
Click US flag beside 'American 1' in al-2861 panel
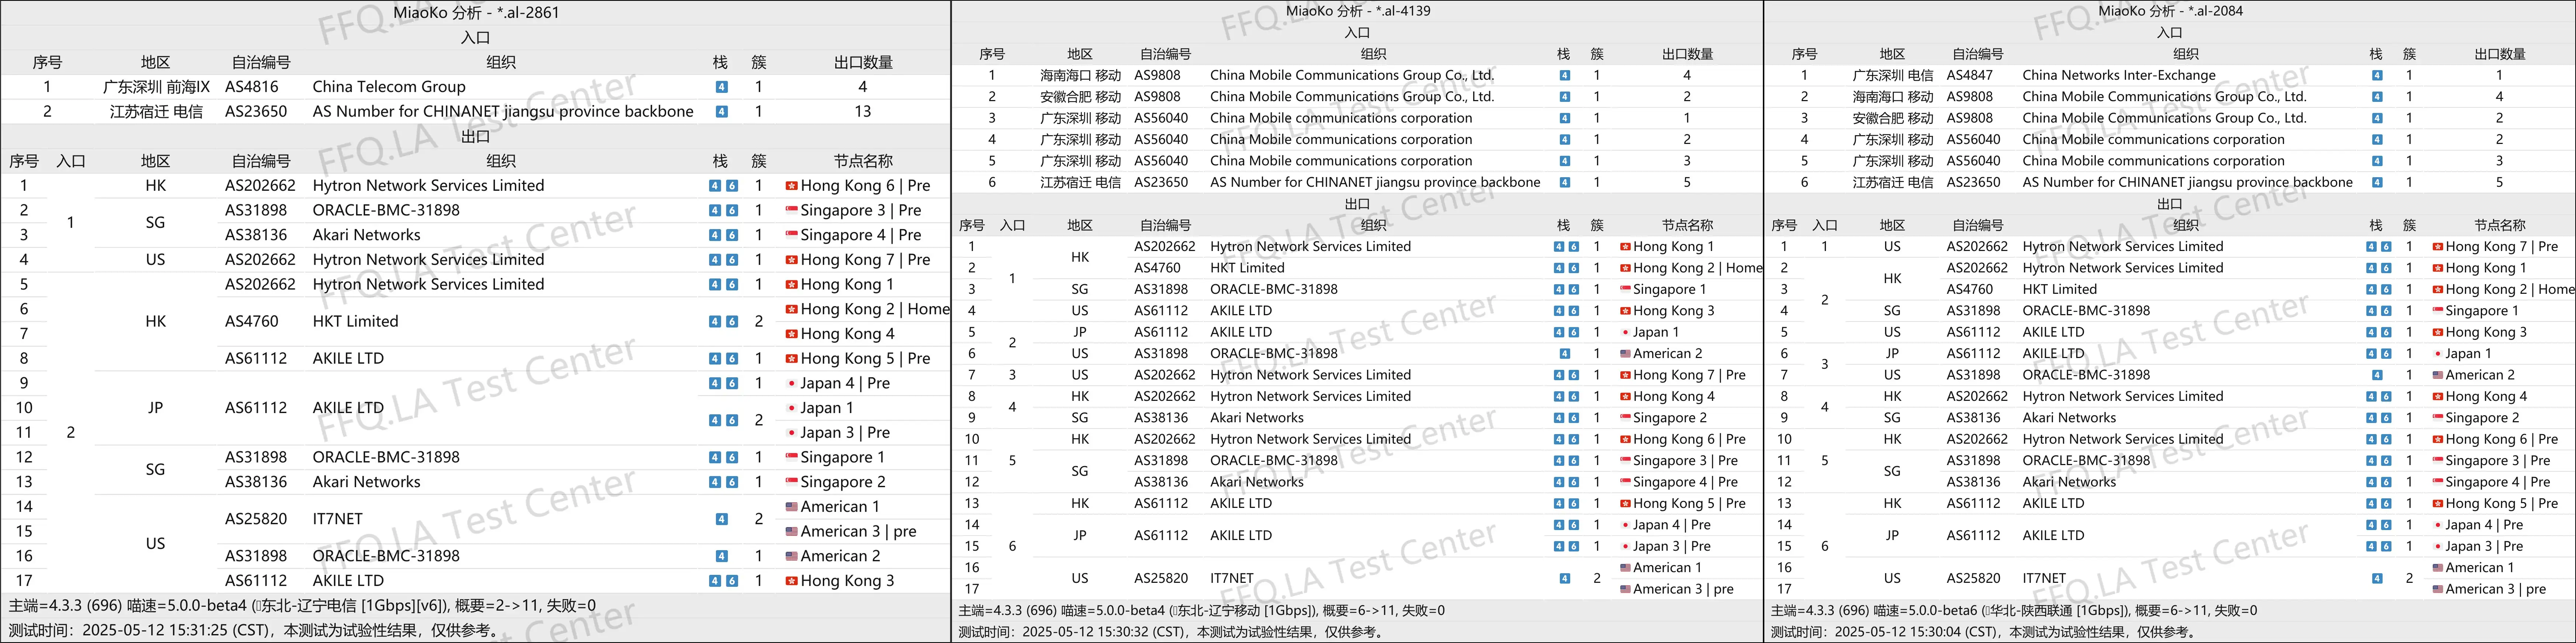tap(791, 507)
